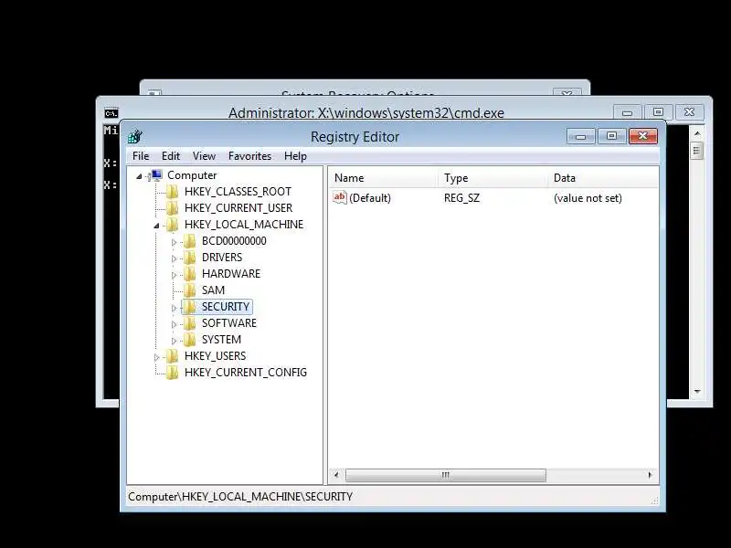Open the Favorites menu
The height and width of the screenshot is (548, 731).
(249, 156)
